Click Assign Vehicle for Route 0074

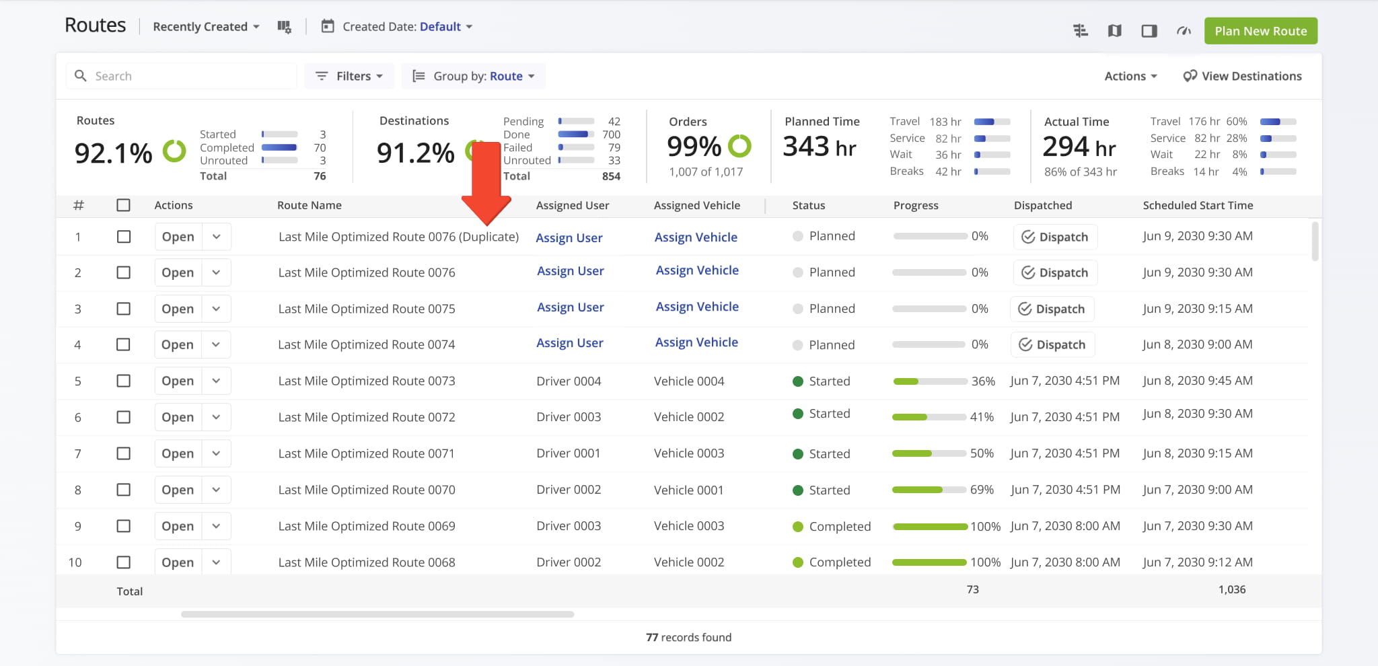[x=696, y=342]
